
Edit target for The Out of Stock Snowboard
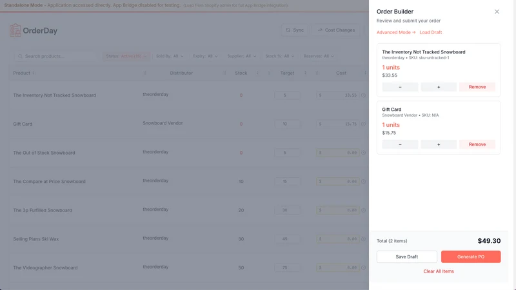pos(287,153)
